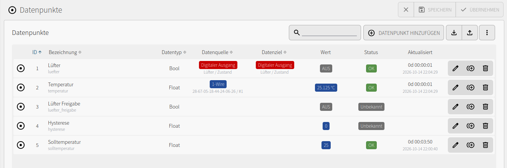Click the Lüfter row datapoint icon
This screenshot has height=168, width=507.
pos(21,68)
